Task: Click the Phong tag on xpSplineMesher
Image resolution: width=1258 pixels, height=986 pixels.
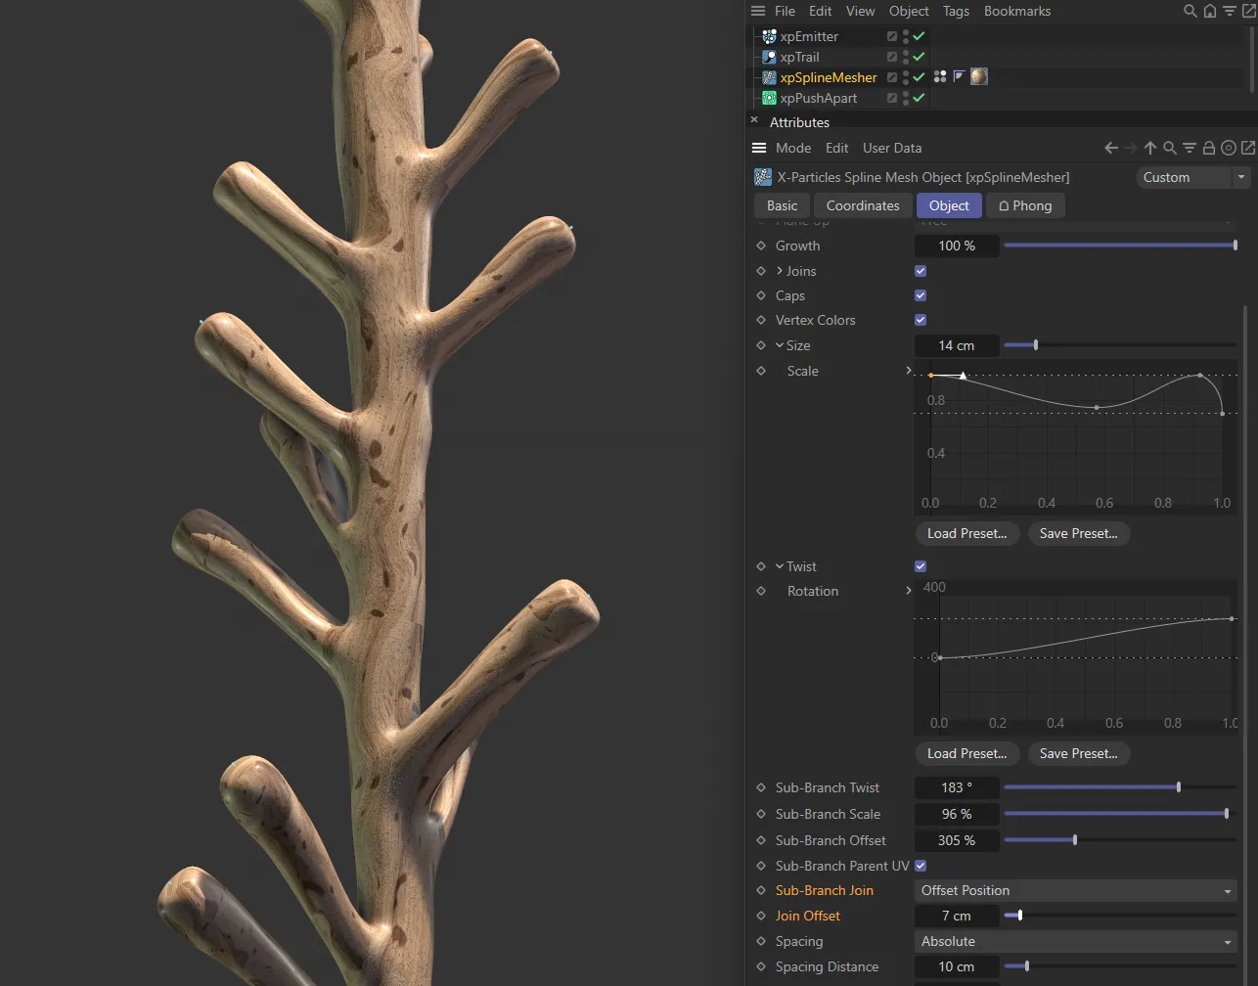Action: click(959, 76)
